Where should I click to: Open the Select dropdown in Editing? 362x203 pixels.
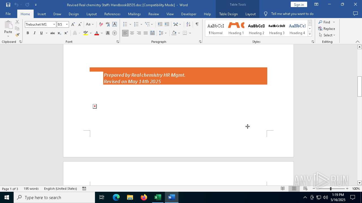click(x=327, y=35)
